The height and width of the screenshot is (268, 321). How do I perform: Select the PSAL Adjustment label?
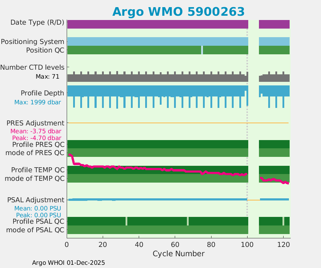coord(36,200)
